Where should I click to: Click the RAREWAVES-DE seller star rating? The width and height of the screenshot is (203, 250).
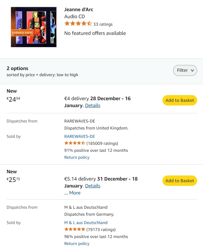[75, 143]
